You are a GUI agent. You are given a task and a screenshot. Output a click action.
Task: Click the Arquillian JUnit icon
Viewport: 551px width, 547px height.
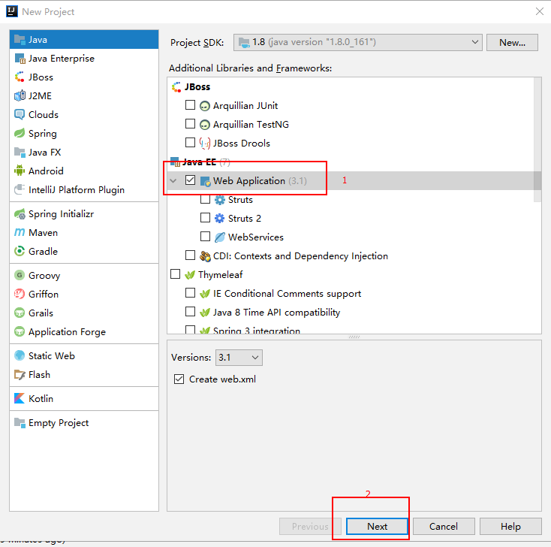205,106
